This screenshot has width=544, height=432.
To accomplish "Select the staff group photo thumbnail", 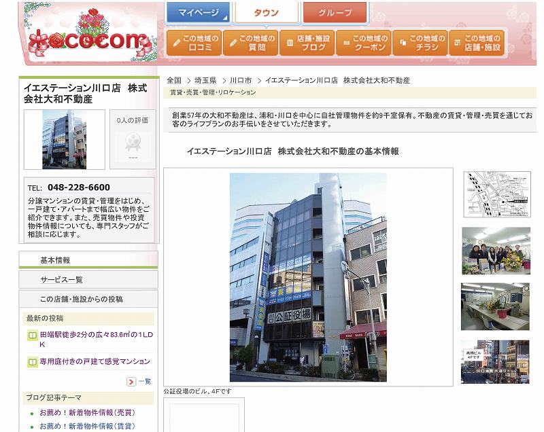I will 496,251.
